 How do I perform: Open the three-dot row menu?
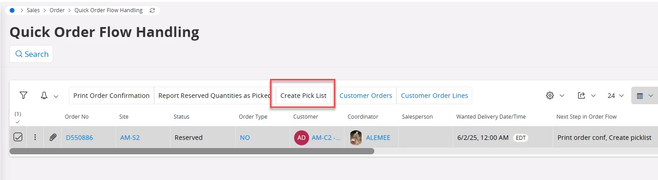35,138
